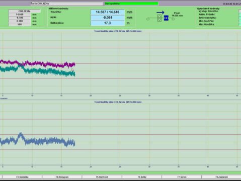Click the Výstup. tloušťka label
This screenshot has width=241, height=181.
point(208,11)
